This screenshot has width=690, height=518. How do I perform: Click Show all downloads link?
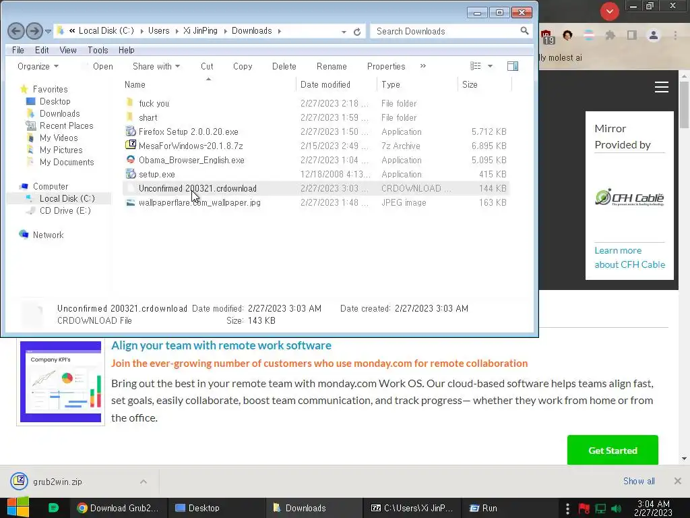point(639,481)
